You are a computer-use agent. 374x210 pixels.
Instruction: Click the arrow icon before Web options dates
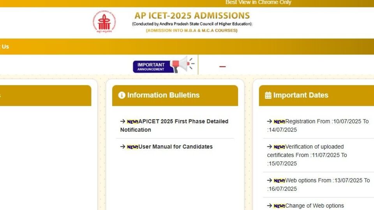tap(270, 180)
